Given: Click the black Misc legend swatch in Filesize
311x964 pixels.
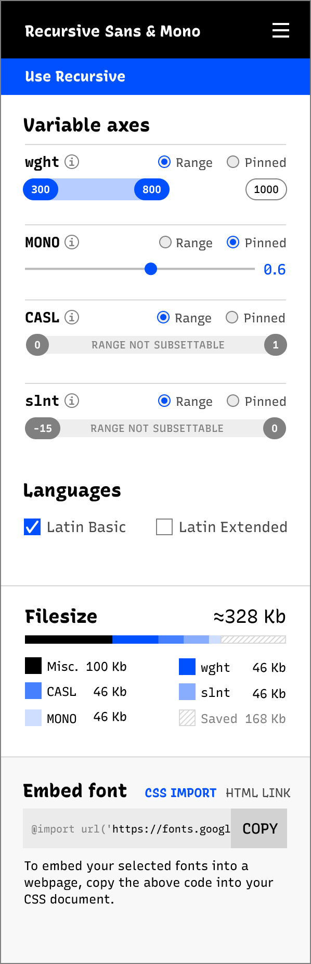Looking at the screenshot, I should click(x=32, y=666).
